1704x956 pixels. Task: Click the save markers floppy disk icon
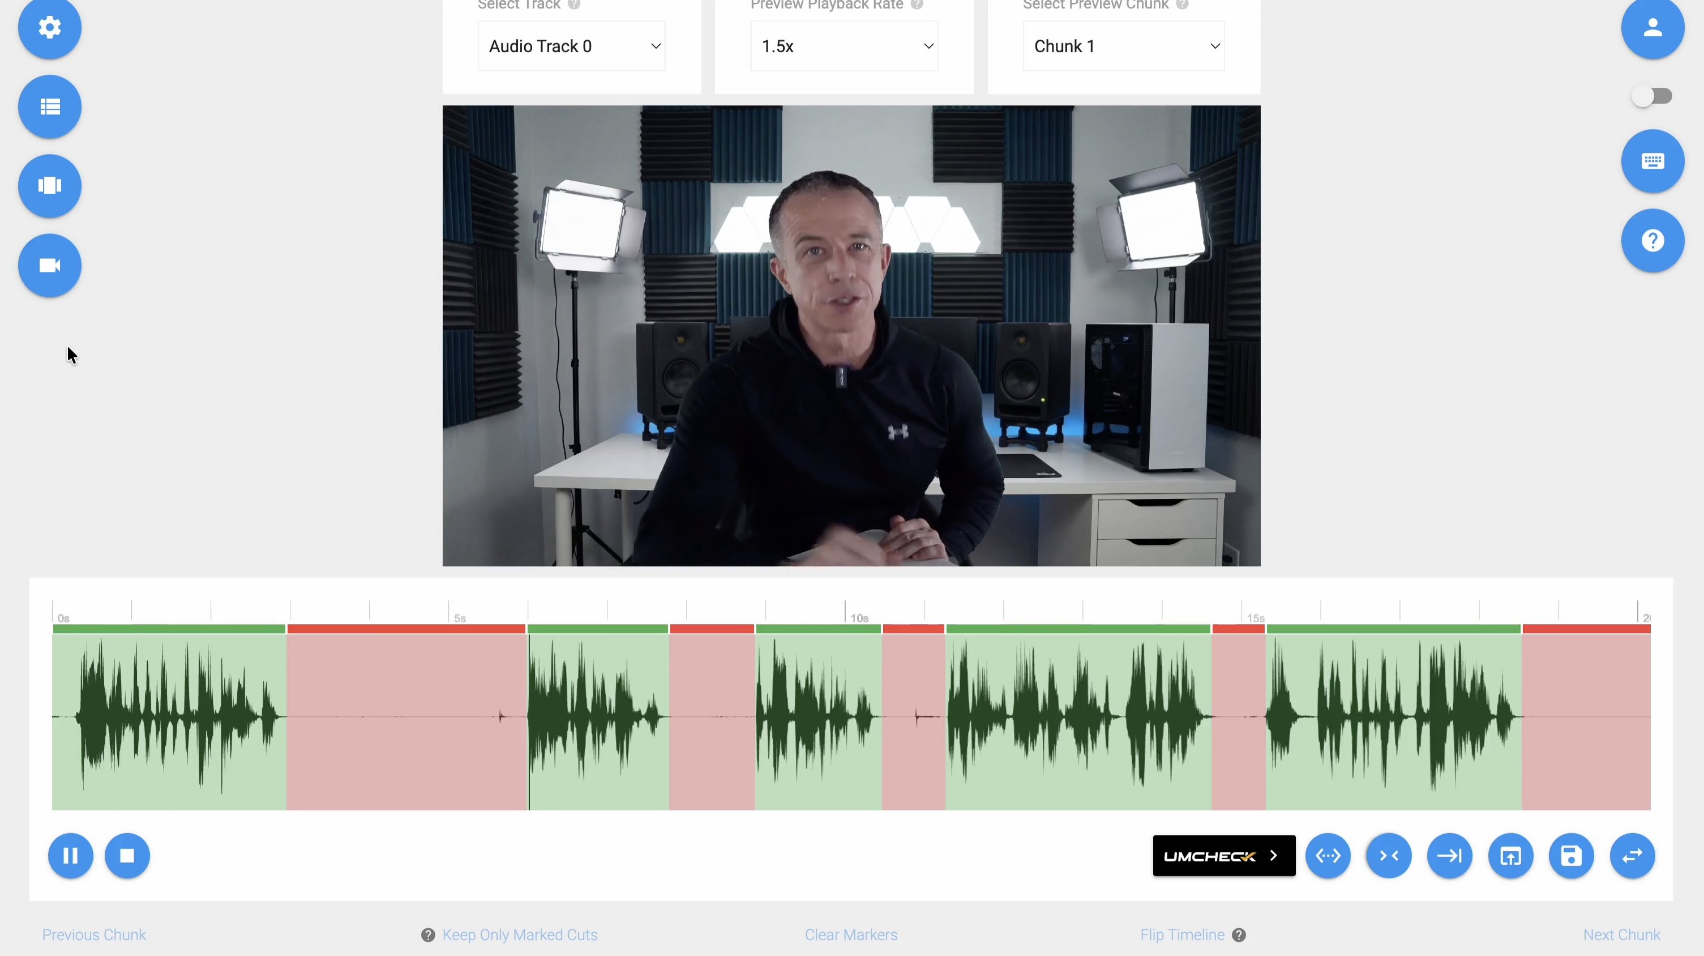click(1572, 855)
